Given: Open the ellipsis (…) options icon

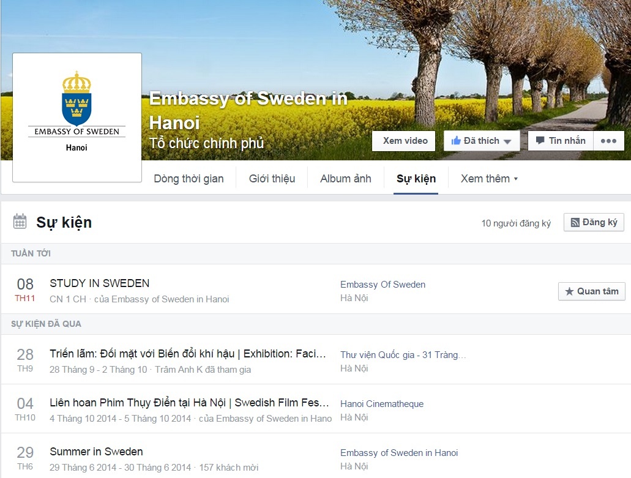Looking at the screenshot, I should click(x=608, y=140).
